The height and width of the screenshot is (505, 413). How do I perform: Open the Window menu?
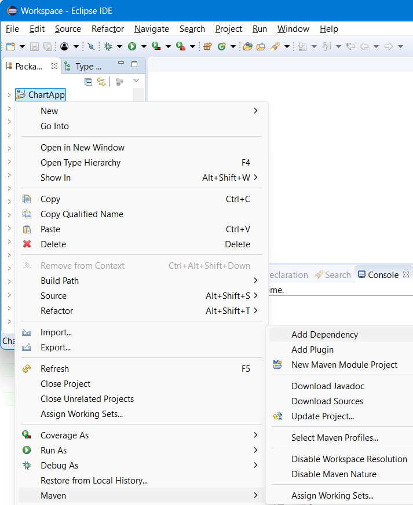tap(293, 29)
